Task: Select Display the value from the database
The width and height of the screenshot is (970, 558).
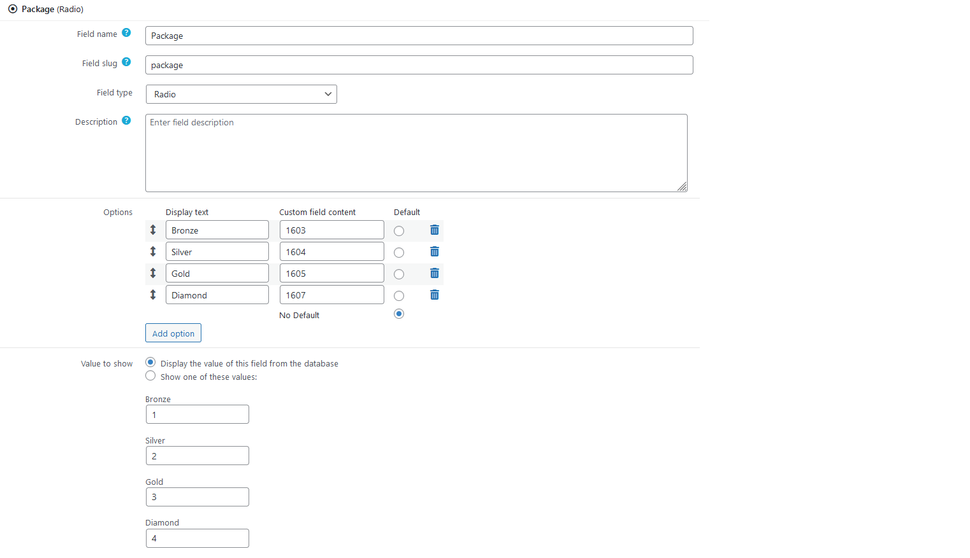Action: (x=150, y=362)
